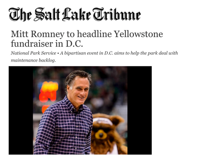Screen dimensions: 219x156
Task: Click the black right margin of the photo
Action: tap(139, 110)
